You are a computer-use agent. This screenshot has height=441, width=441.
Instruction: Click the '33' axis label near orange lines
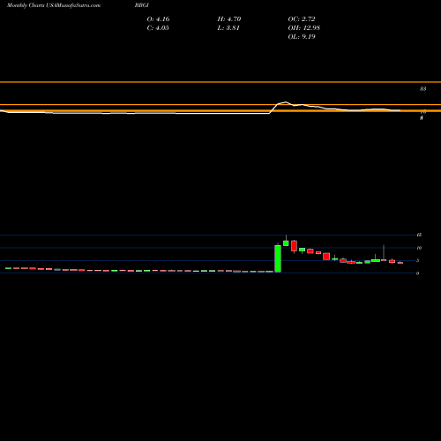[422, 89]
